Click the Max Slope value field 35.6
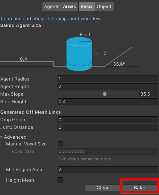 (x=149, y=94)
